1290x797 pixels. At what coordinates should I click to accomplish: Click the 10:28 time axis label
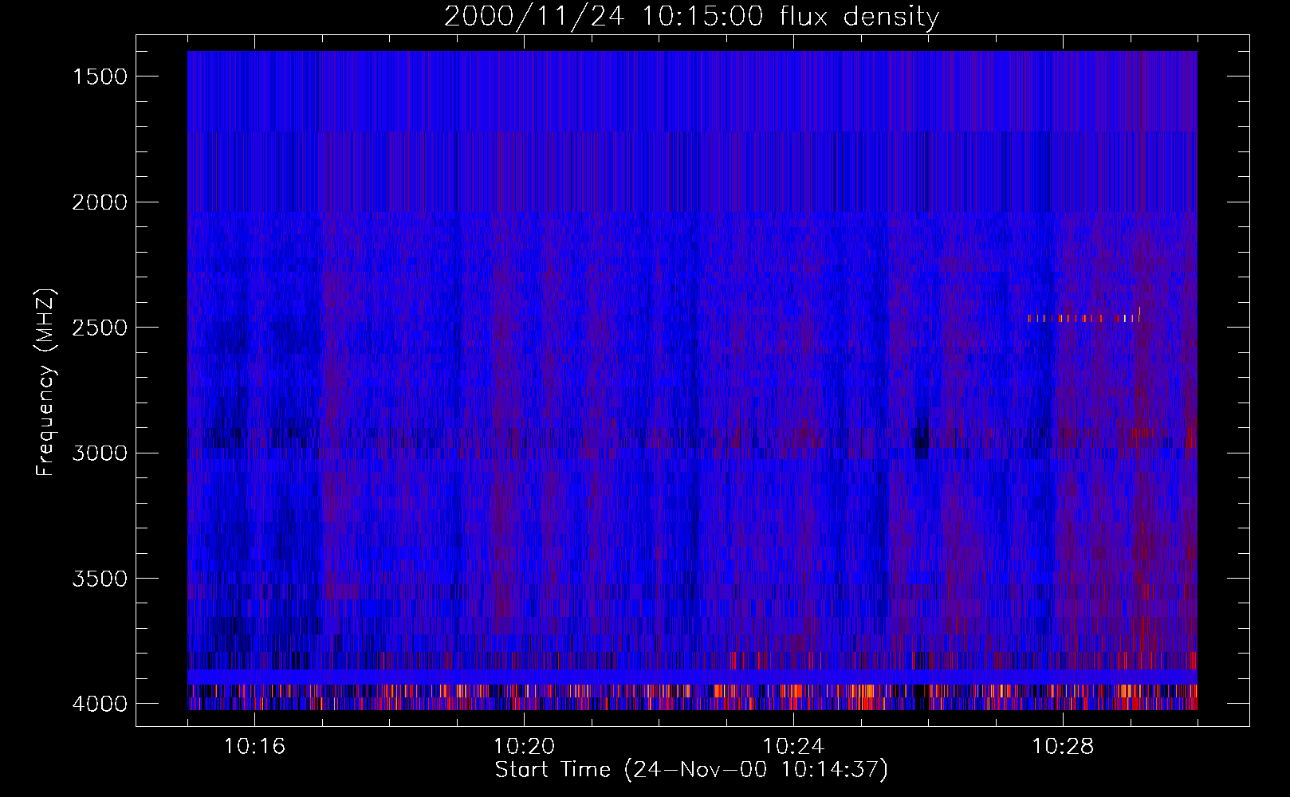point(1063,747)
